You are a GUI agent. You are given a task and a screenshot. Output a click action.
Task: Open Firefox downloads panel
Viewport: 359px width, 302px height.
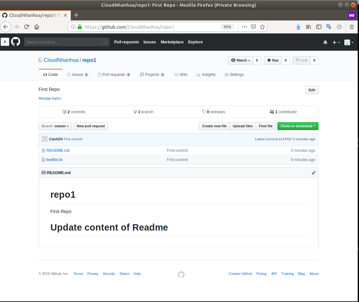tap(298, 27)
